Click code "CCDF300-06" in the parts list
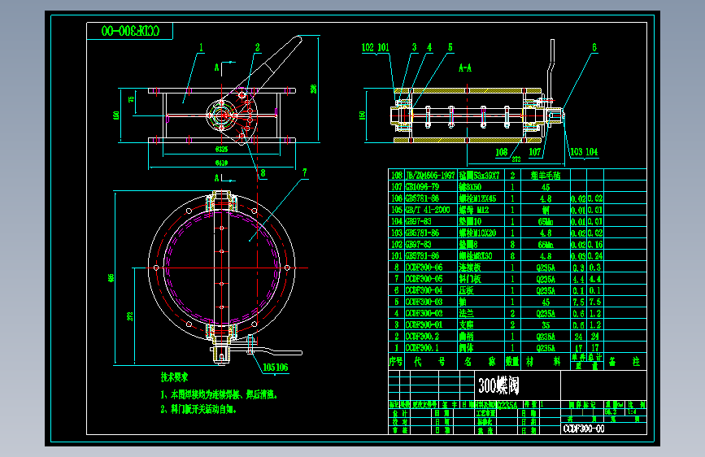This screenshot has height=457, width=705. [424, 268]
